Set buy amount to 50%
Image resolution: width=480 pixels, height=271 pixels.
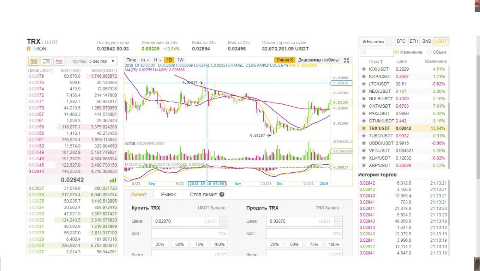point(180,244)
